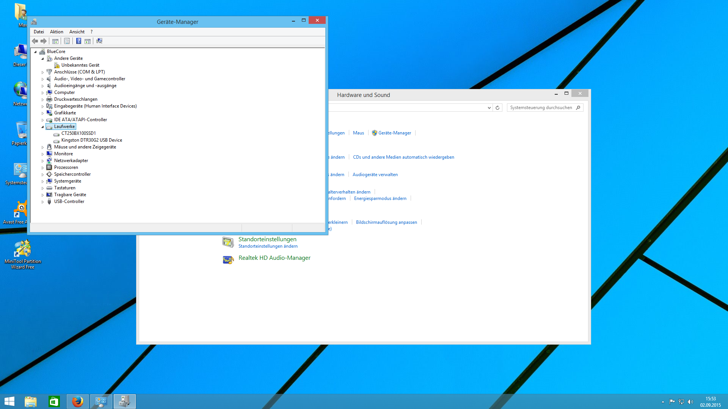Click the Systemsteuerung durchsuchen search field

click(541, 108)
